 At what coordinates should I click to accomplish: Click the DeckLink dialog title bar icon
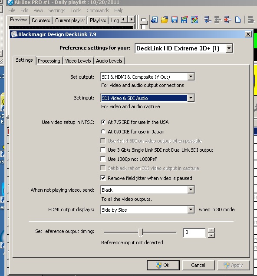14,34
